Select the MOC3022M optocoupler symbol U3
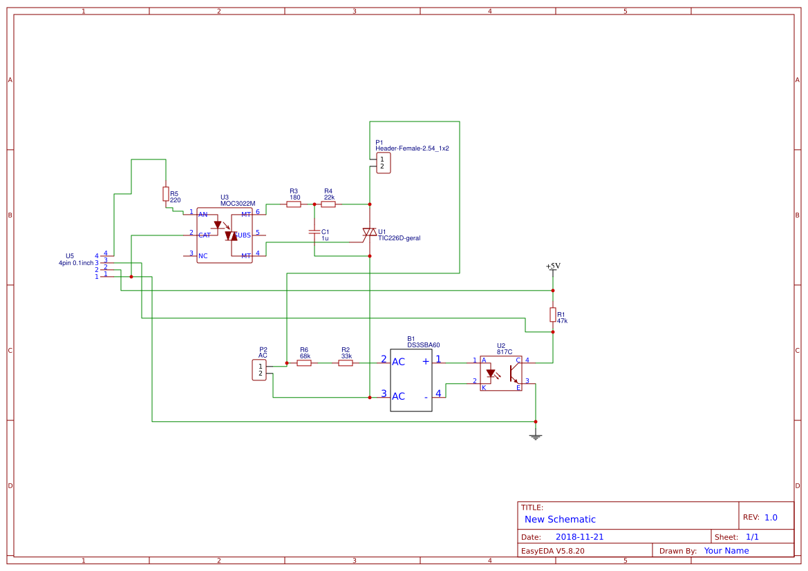 pyautogui.click(x=225, y=235)
